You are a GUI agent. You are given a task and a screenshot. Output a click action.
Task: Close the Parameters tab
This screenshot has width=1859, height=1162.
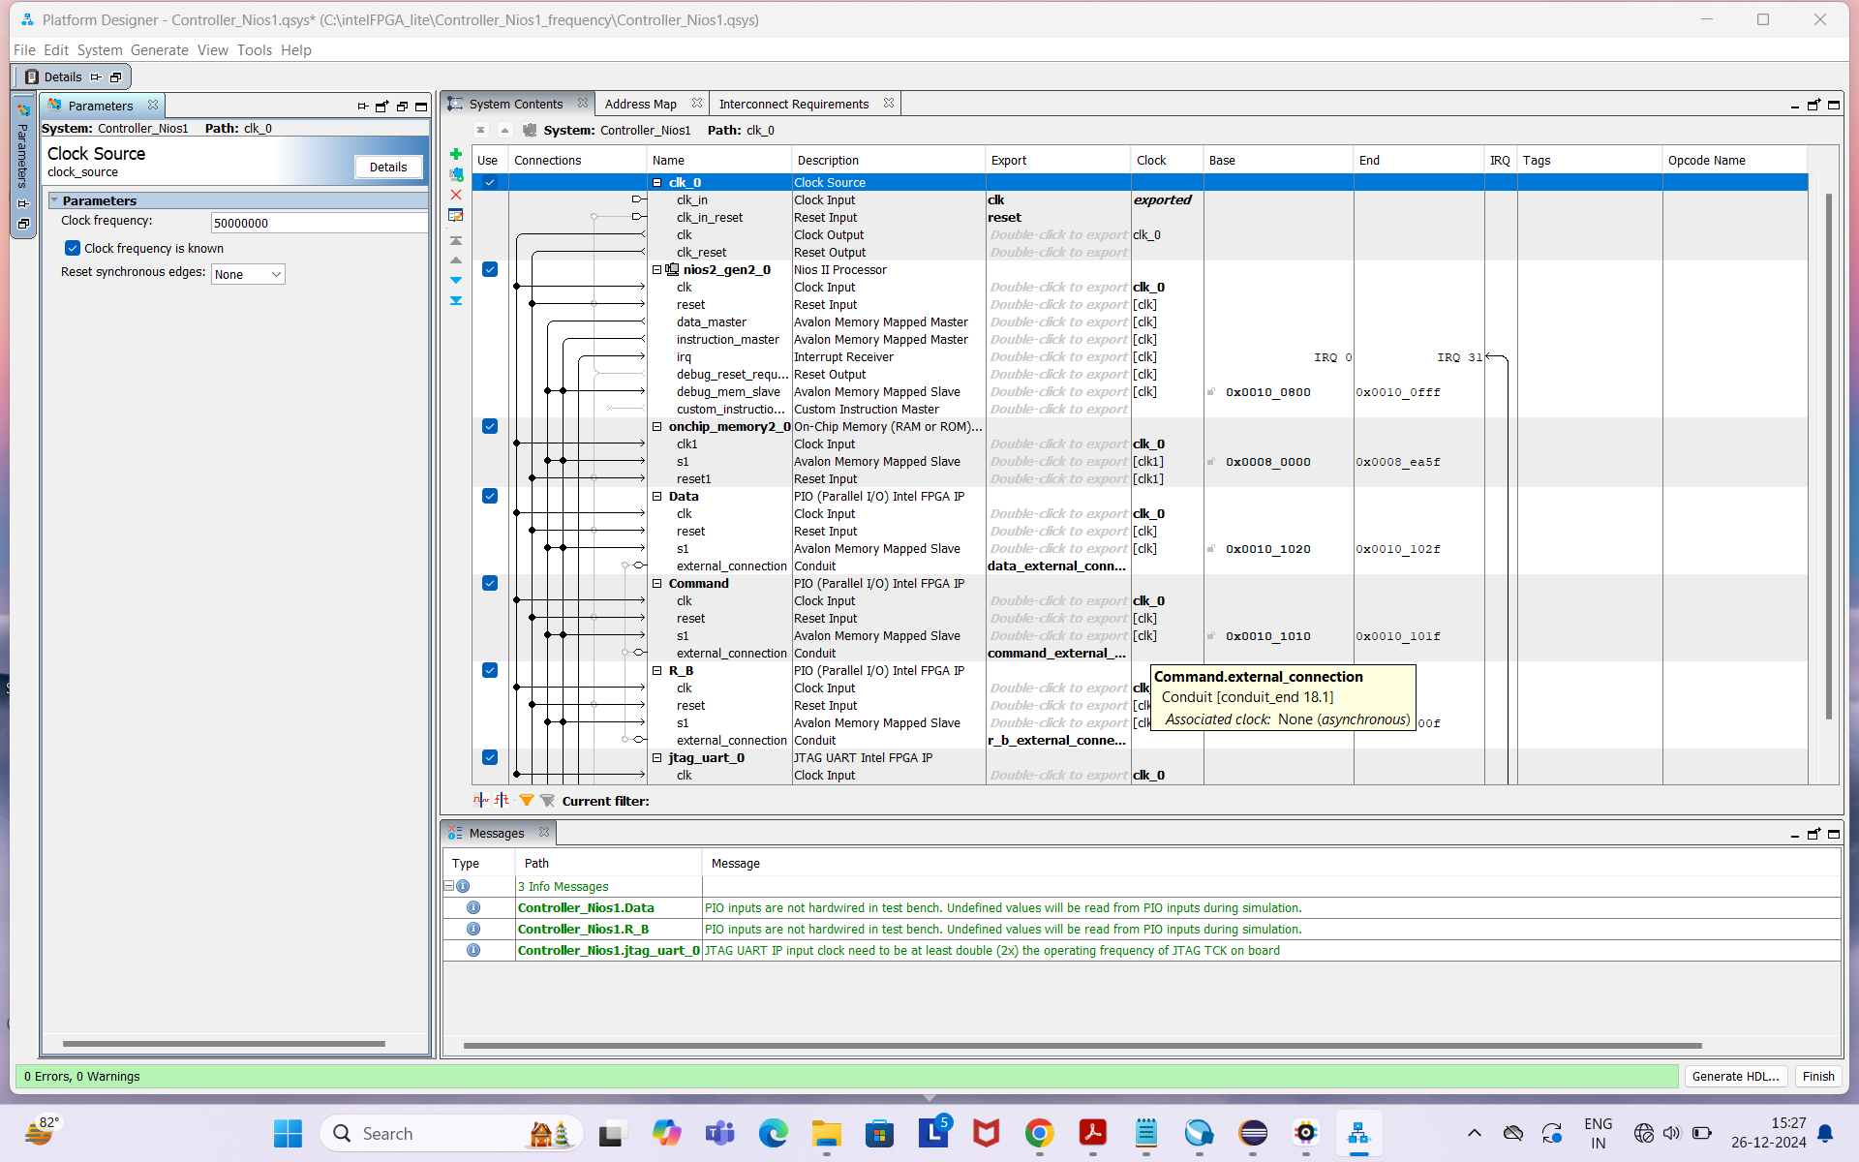[x=153, y=105]
